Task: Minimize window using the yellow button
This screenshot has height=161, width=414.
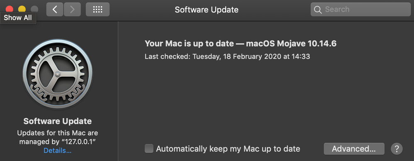Action: (22, 9)
